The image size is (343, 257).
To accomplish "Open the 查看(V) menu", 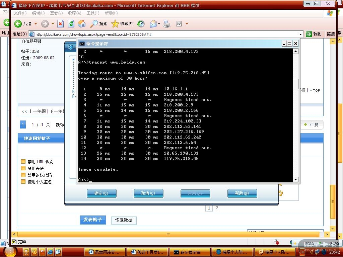I will tap(56, 13).
